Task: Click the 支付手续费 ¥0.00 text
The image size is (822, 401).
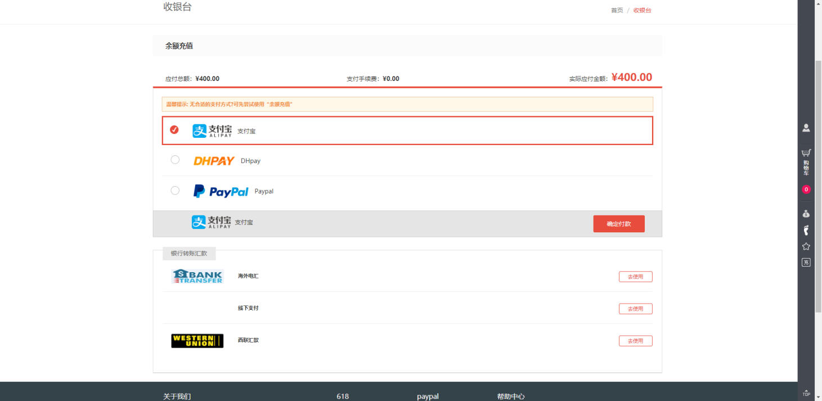Action: 373,79
